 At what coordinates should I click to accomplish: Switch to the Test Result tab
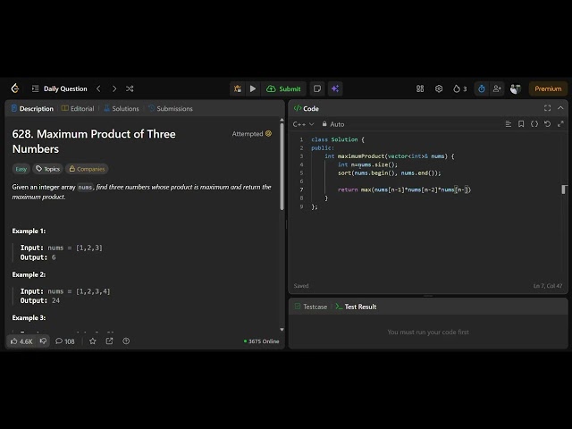(x=356, y=307)
